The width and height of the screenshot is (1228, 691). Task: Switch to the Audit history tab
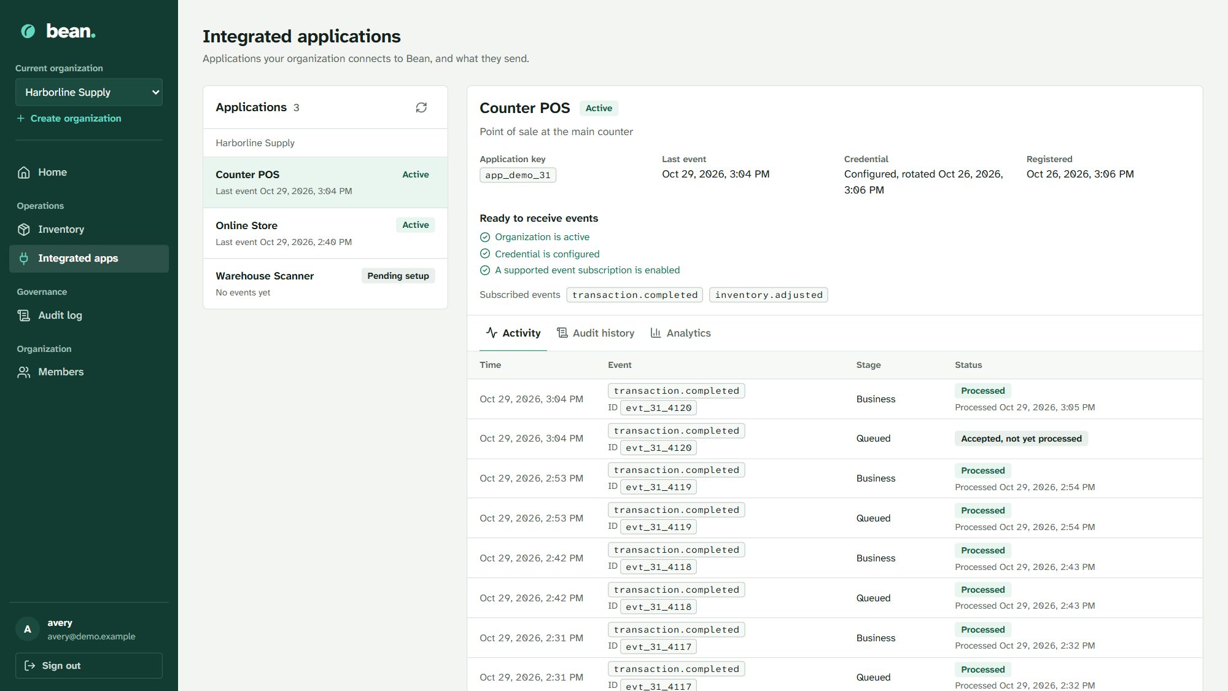596,333
